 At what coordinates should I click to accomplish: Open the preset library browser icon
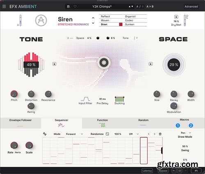point(68,7)
